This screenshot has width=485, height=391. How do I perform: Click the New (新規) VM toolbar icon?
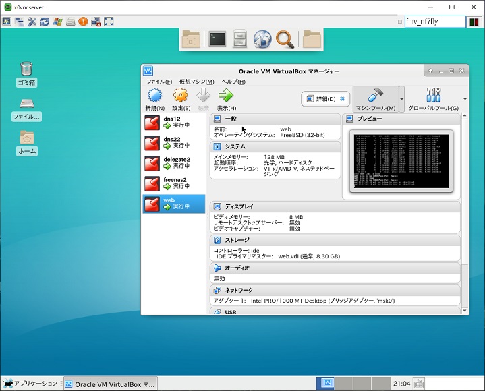click(x=154, y=95)
